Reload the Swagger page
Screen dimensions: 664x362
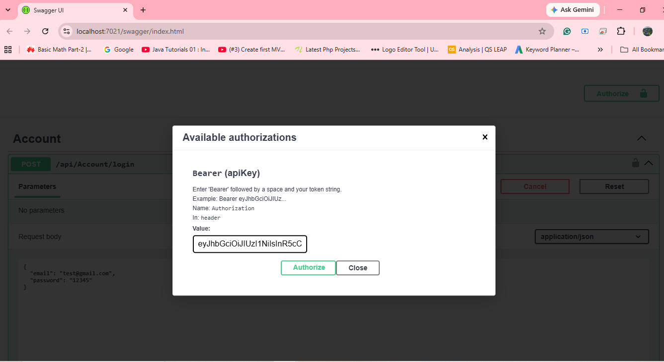45,31
